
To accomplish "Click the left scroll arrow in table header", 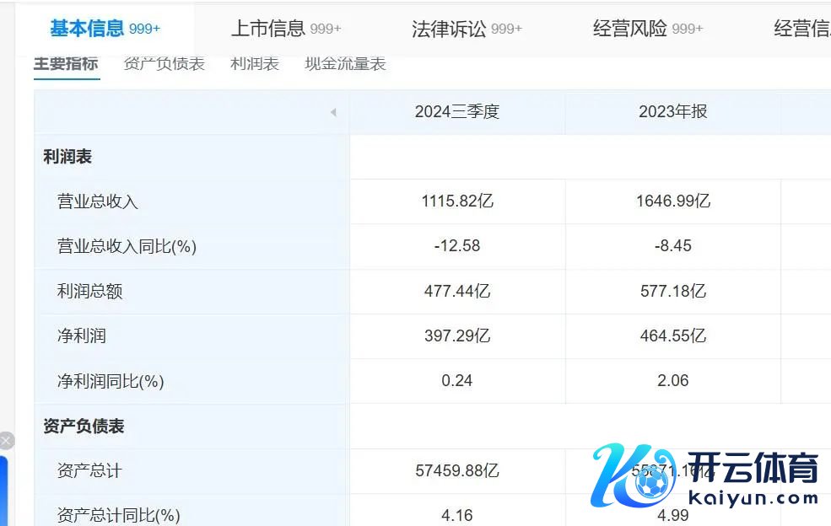I will pos(333,112).
